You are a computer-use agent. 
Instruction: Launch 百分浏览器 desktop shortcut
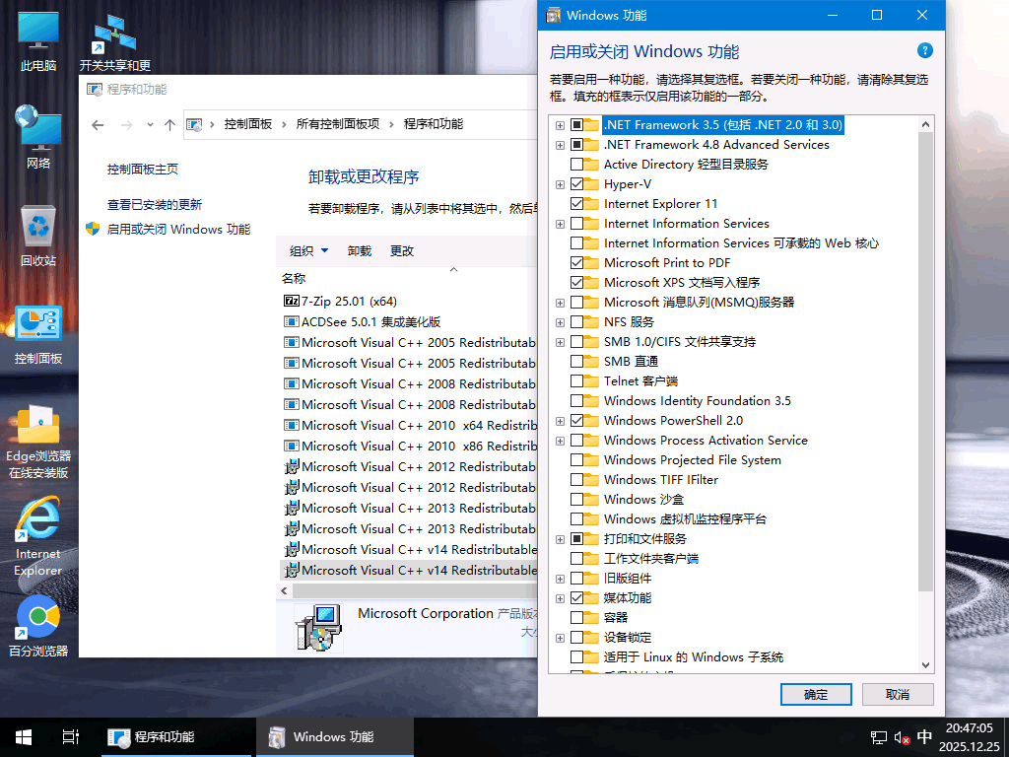pyautogui.click(x=38, y=626)
